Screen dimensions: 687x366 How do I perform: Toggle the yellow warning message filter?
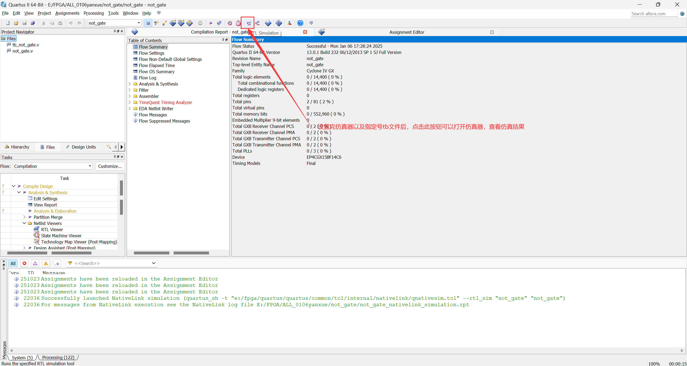(x=46, y=263)
